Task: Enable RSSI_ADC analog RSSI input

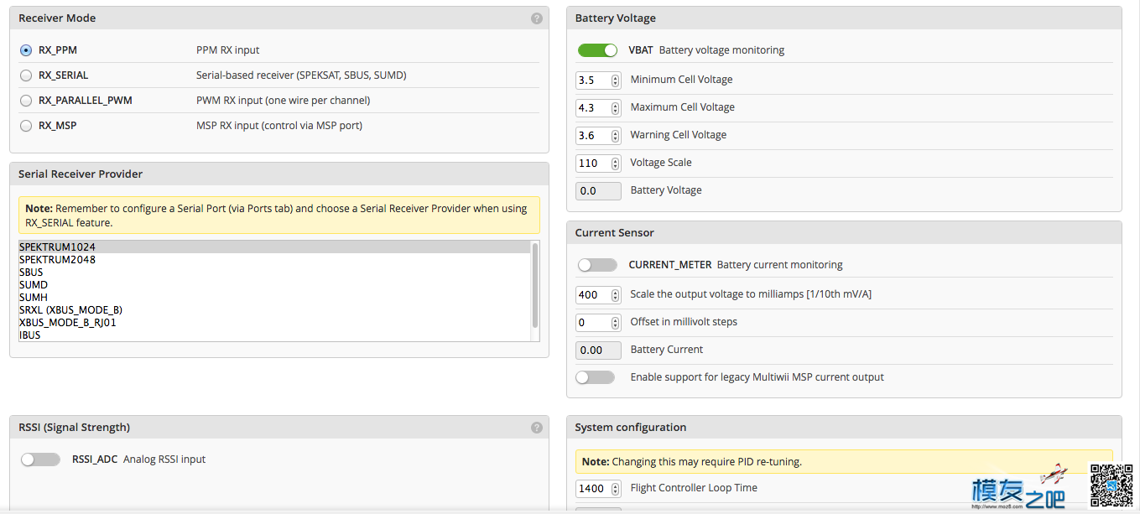Action: click(40, 459)
